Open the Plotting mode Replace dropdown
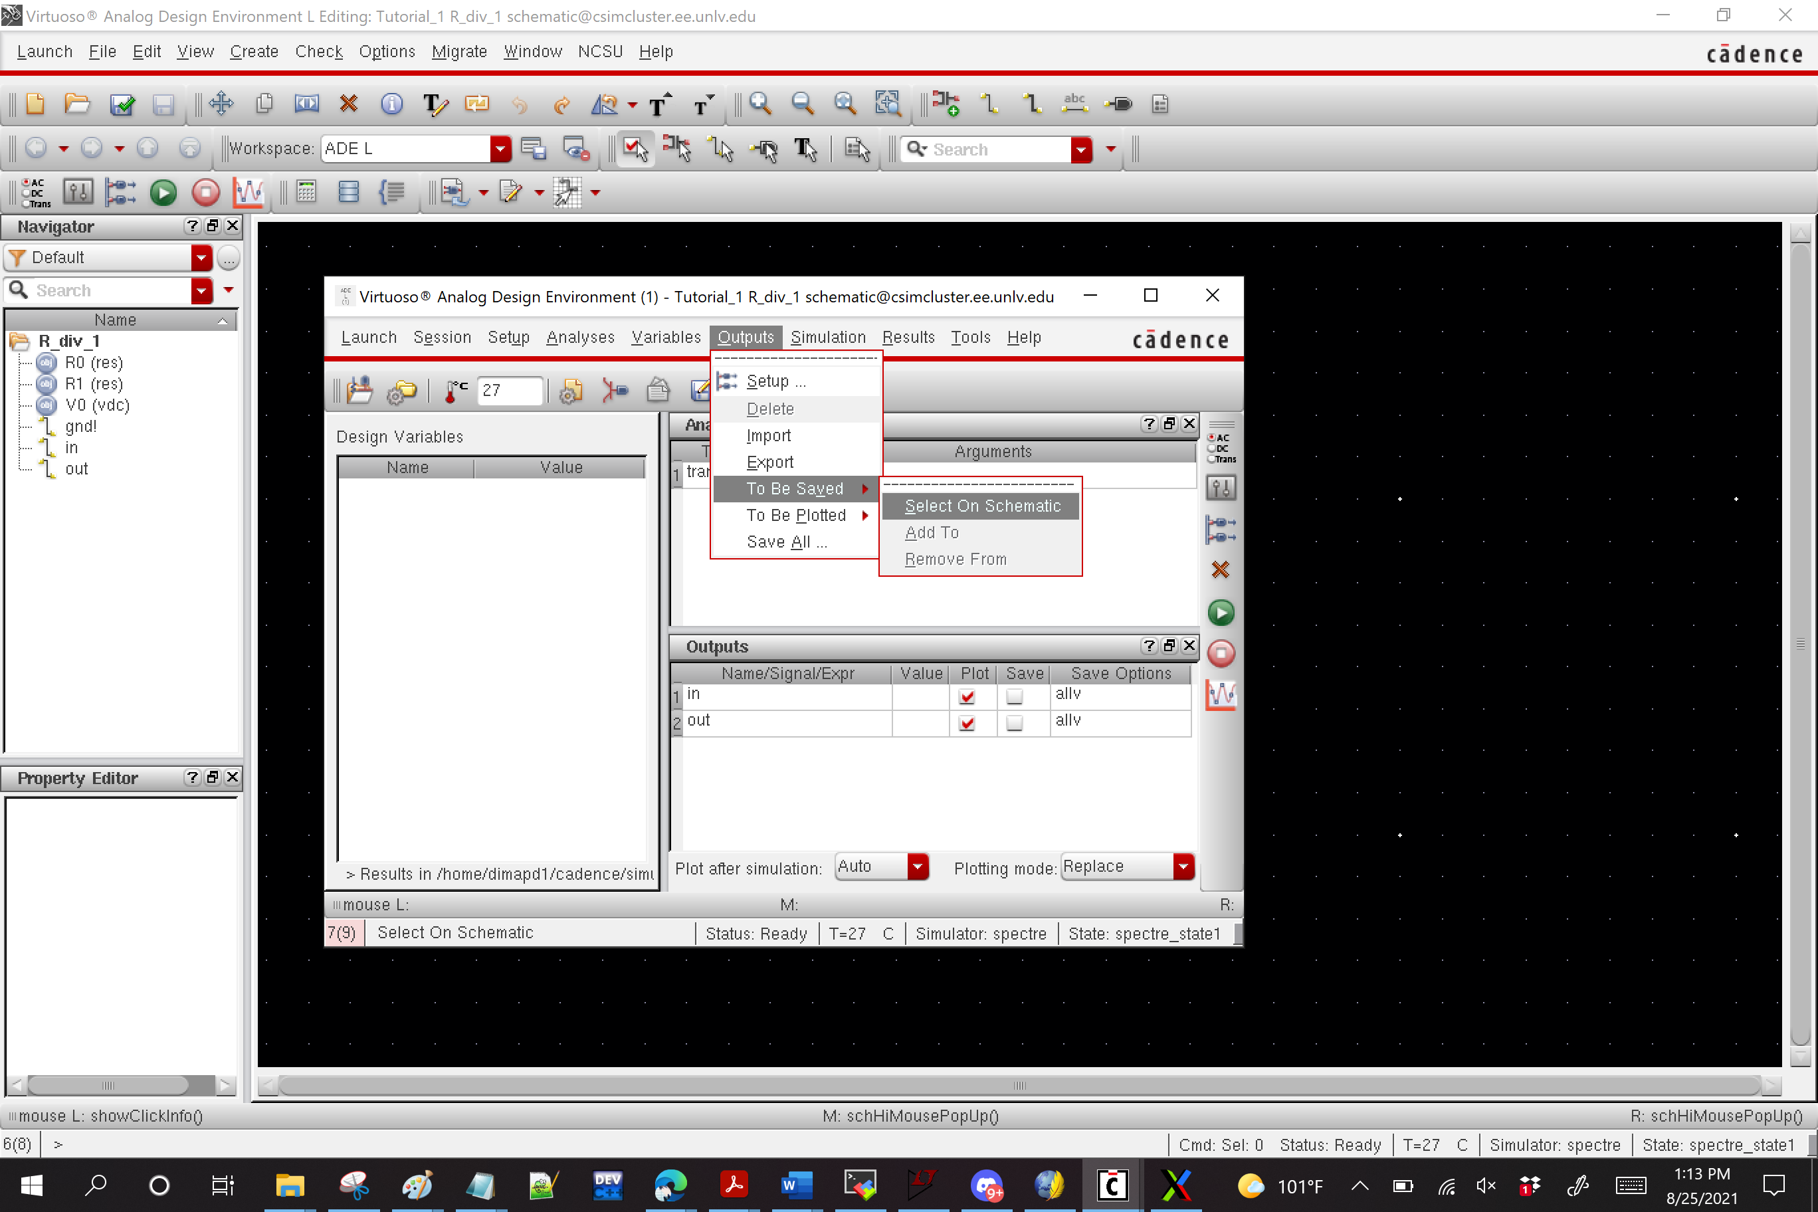The width and height of the screenshot is (1818, 1212). point(1183,867)
